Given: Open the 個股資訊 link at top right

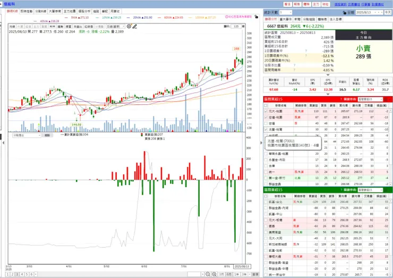Looking at the screenshot, I should 340,4.
